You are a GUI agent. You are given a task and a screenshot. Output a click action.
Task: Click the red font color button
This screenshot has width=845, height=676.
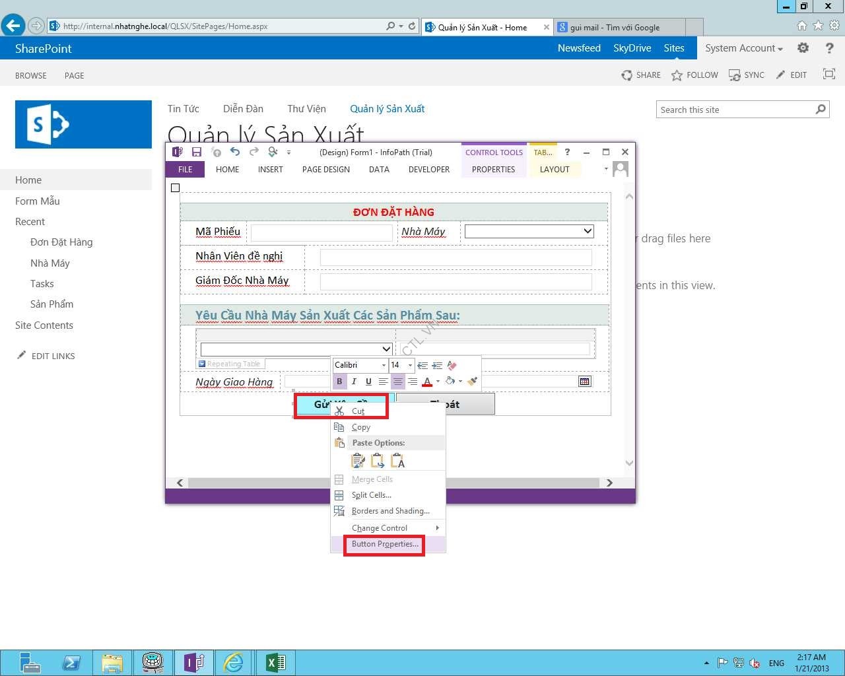point(427,382)
